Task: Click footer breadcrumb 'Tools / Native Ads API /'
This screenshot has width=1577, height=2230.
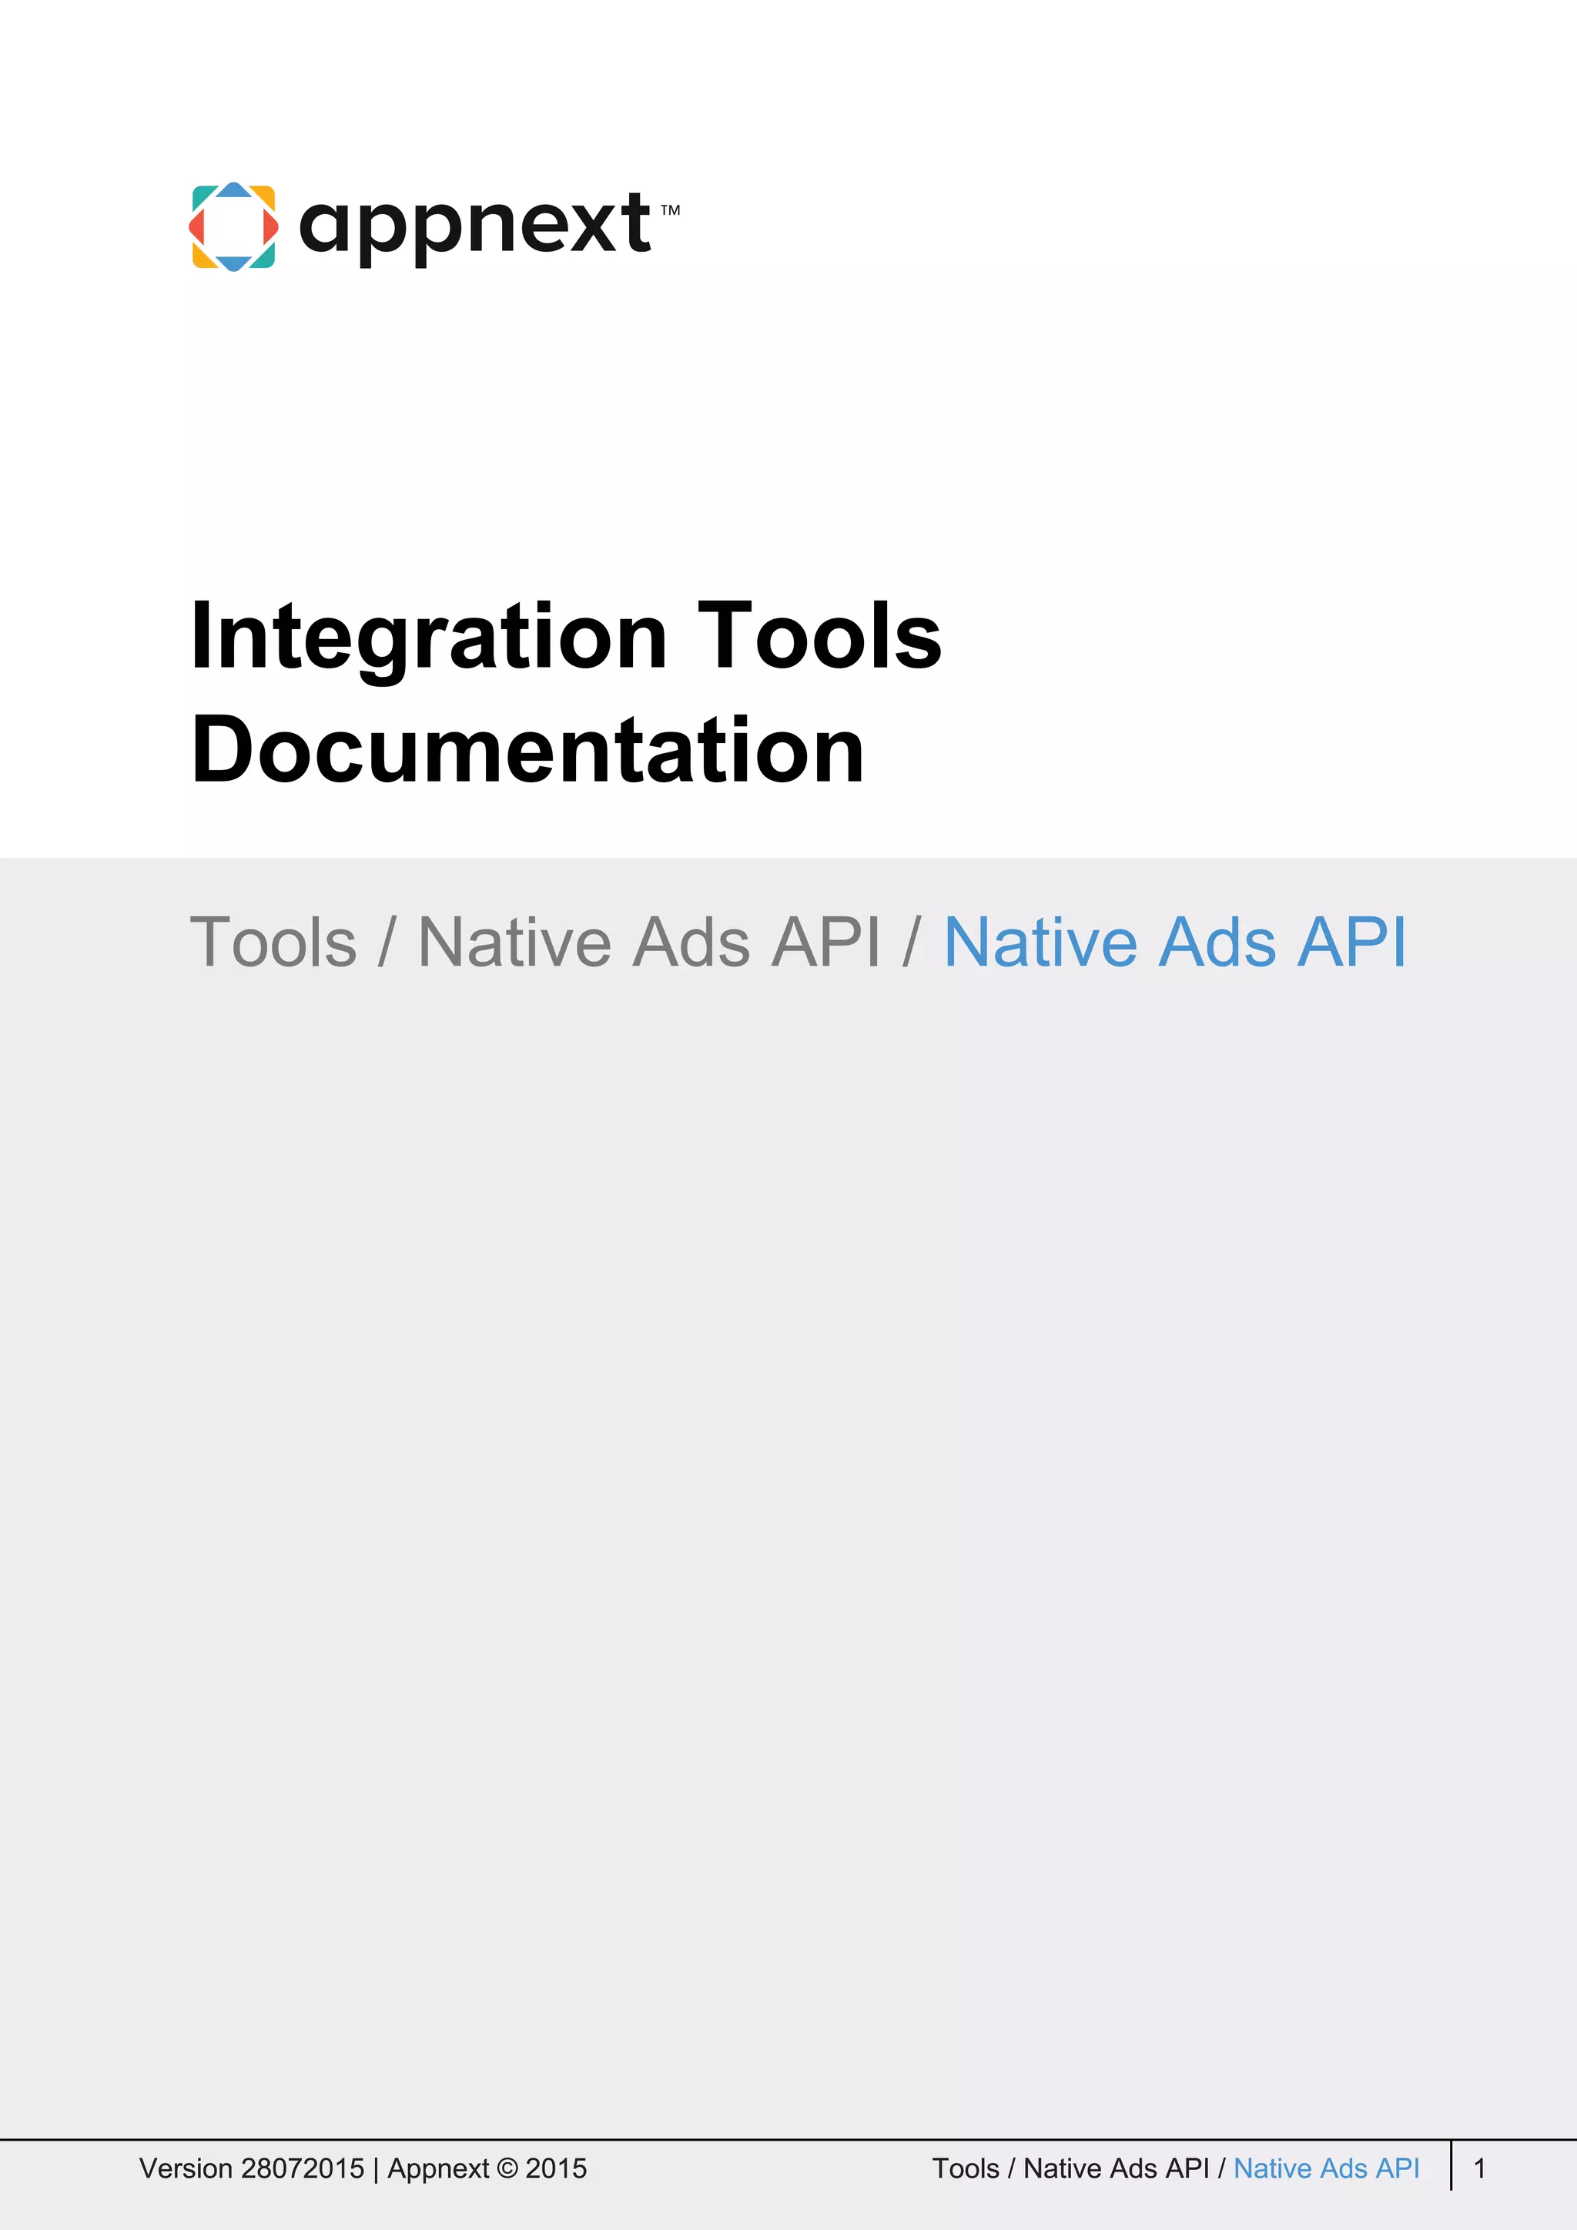Action: 1079,2169
